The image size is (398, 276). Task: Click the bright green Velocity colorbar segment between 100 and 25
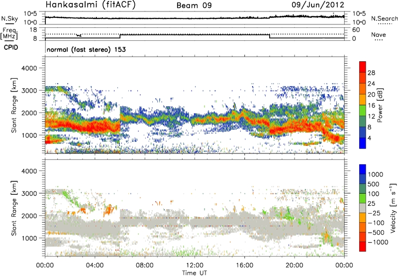(x=363, y=198)
